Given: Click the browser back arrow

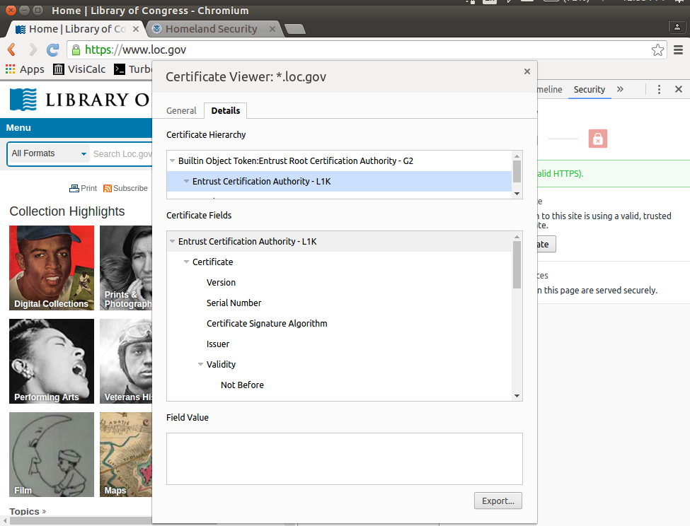Looking at the screenshot, I should pyautogui.click(x=12, y=49).
